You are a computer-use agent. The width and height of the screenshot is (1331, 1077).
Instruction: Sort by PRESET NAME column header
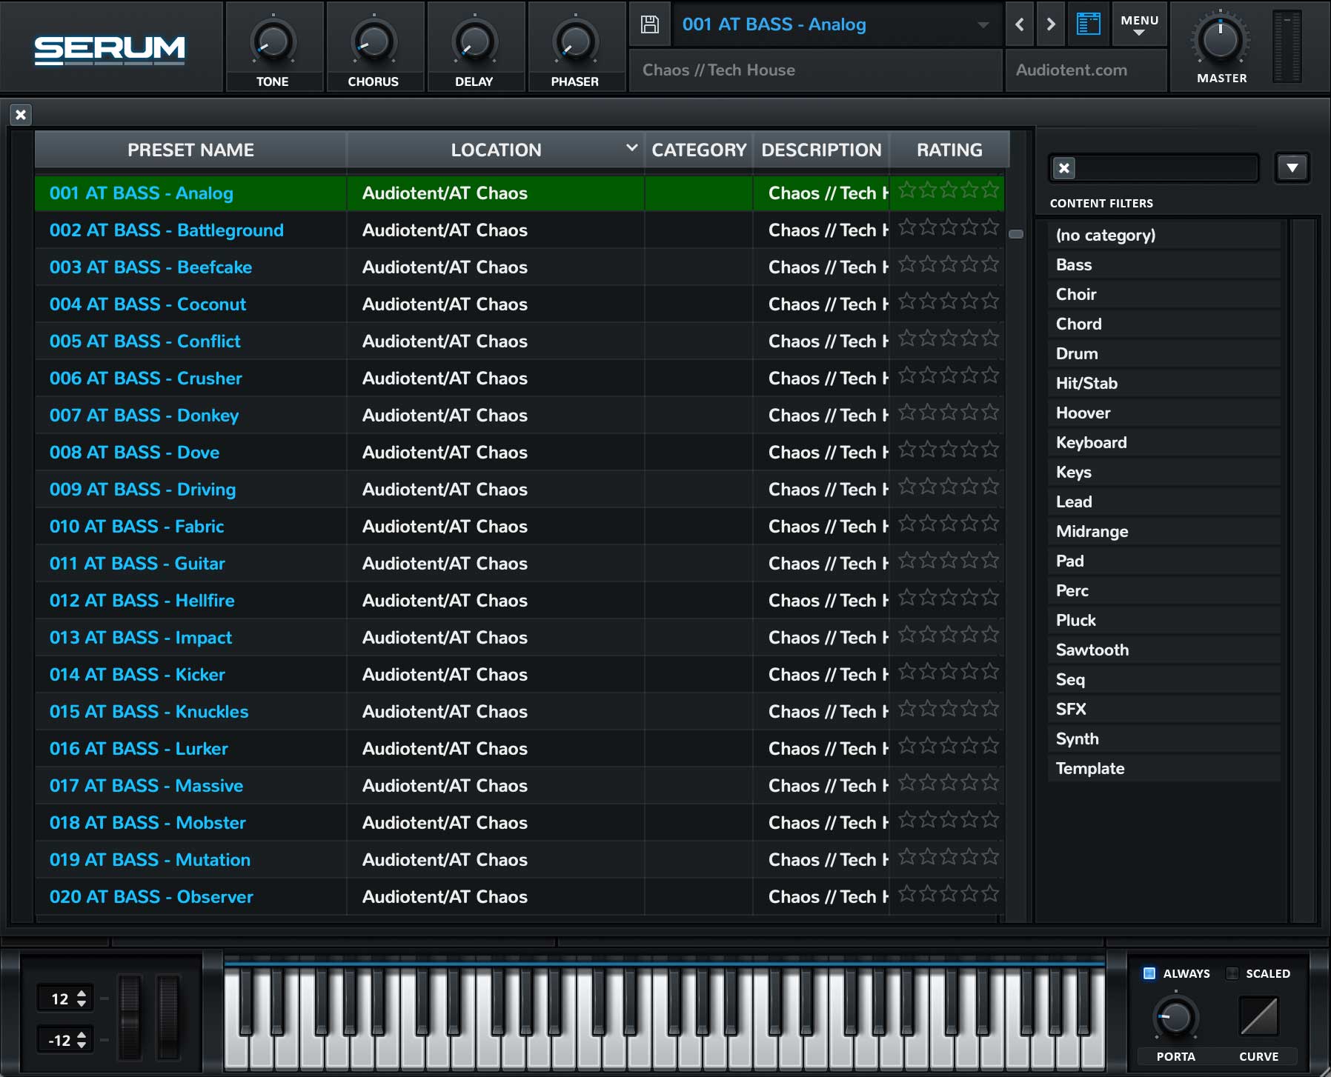click(190, 150)
